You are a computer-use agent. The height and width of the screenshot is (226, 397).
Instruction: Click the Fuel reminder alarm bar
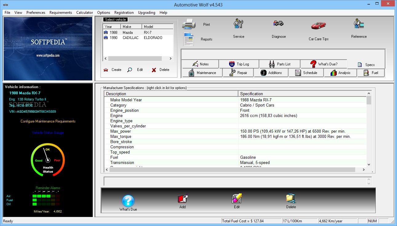point(46,200)
